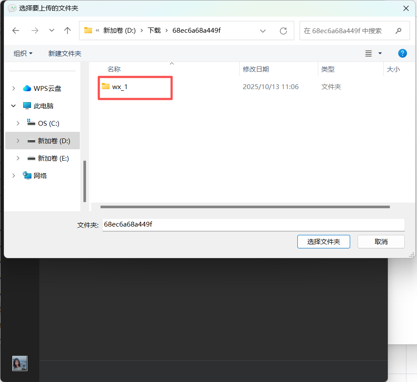The image size is (417, 382).
Task: Refresh the current folder view
Action: pyautogui.click(x=283, y=31)
